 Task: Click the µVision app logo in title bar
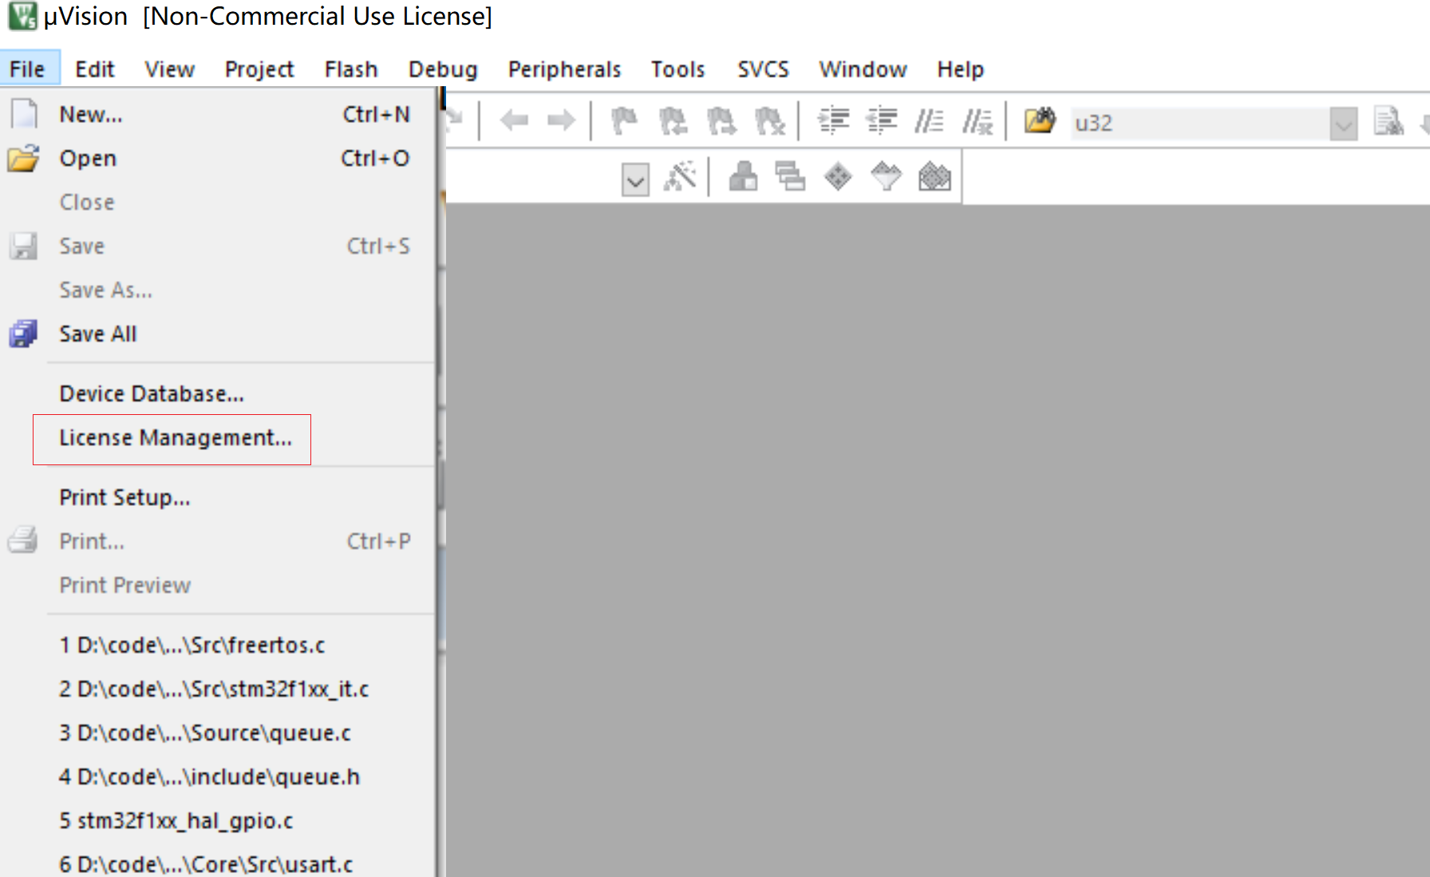point(22,15)
